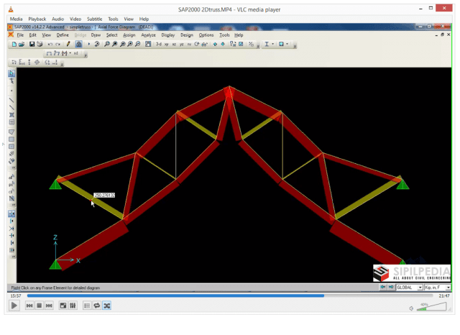
Task: Adjust the VLC volume slider
Action: click(433, 307)
